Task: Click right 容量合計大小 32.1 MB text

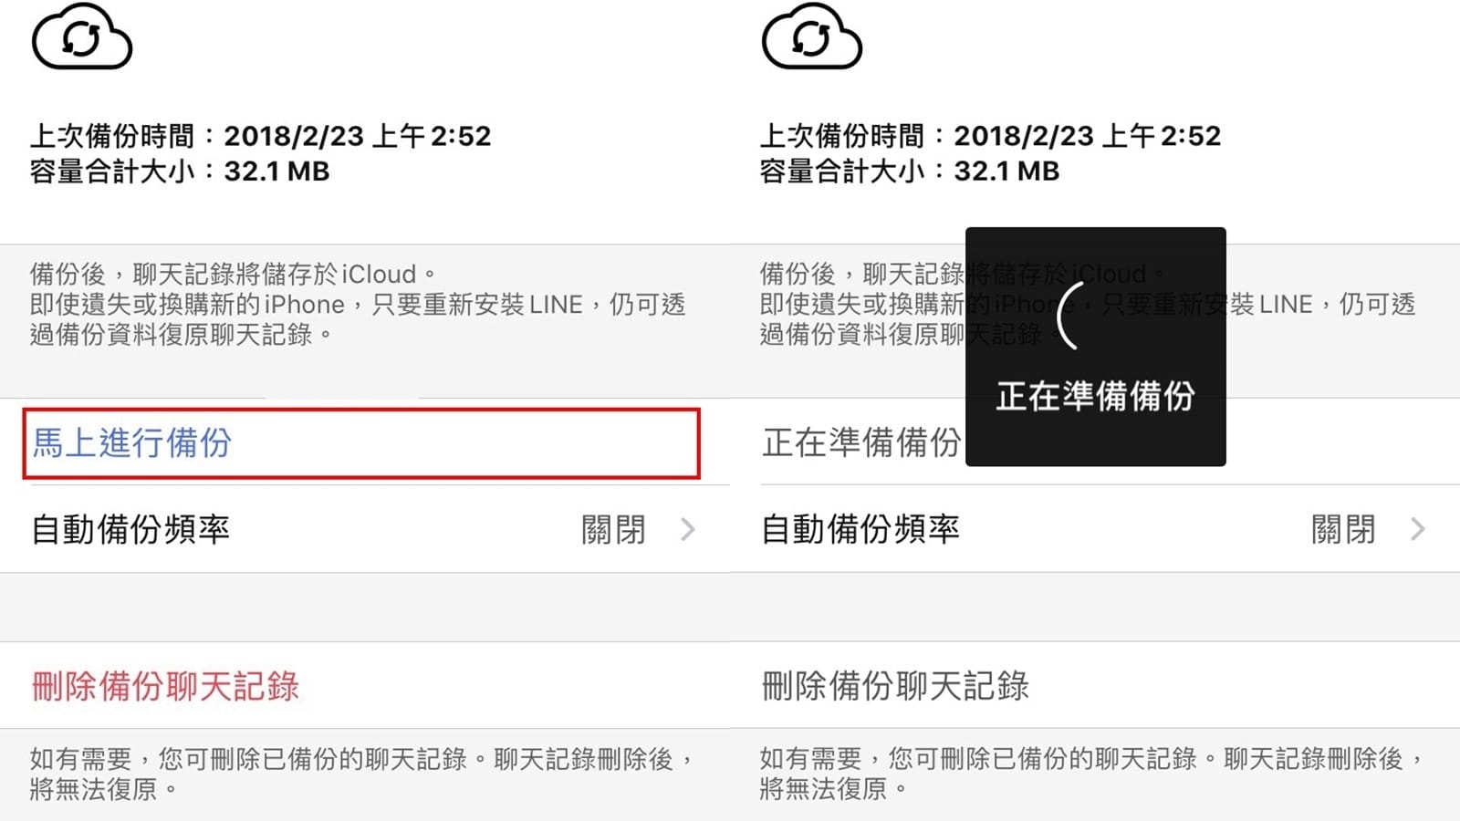Action: [910, 171]
